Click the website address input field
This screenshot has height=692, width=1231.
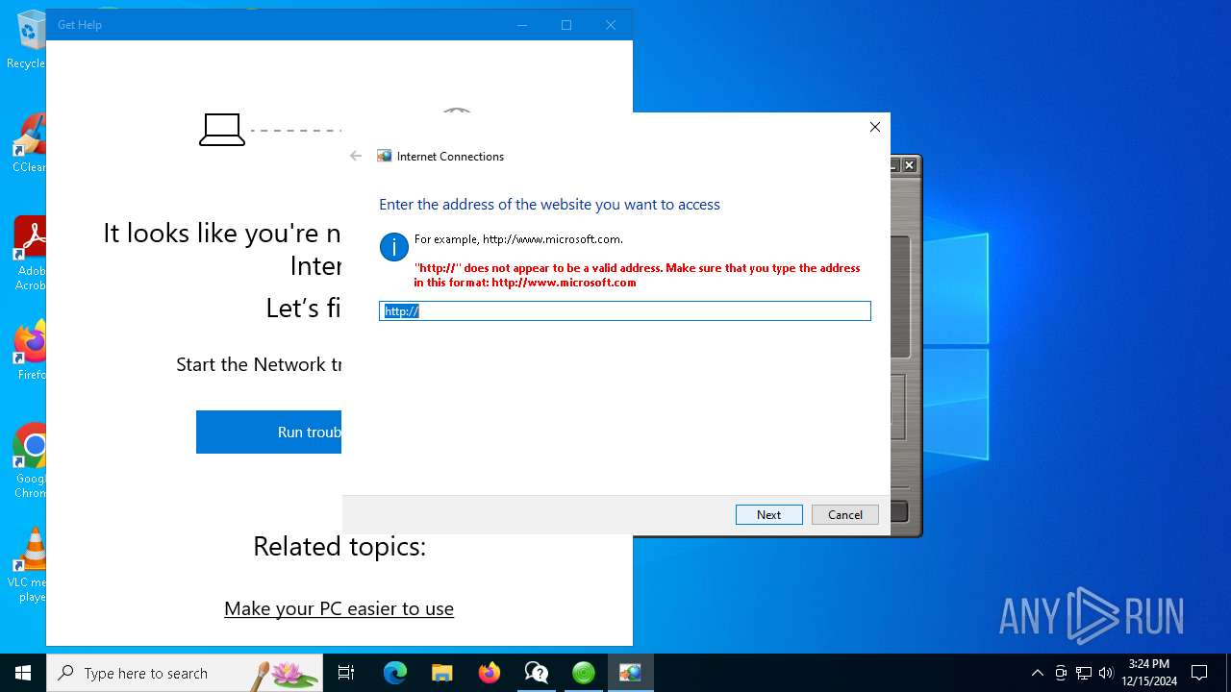click(x=624, y=310)
